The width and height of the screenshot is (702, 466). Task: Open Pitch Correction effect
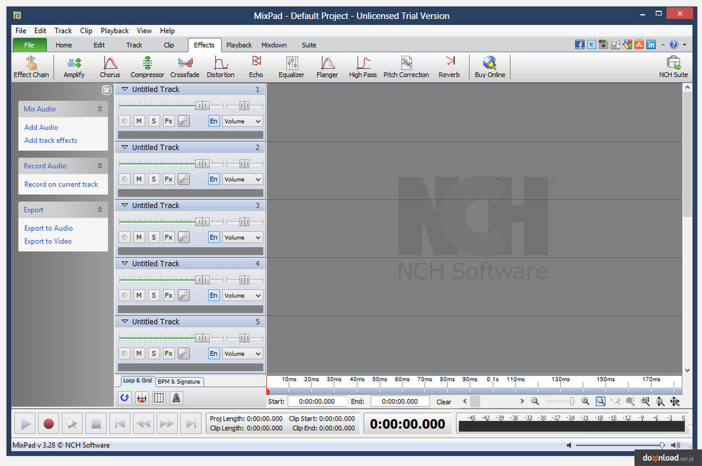click(406, 67)
